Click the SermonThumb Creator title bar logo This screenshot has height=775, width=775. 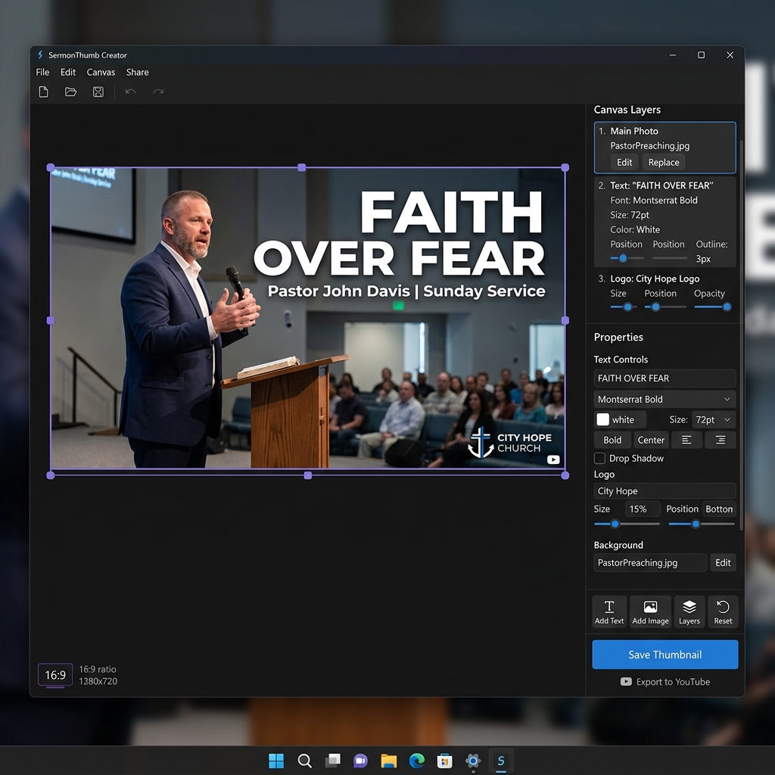(40, 54)
